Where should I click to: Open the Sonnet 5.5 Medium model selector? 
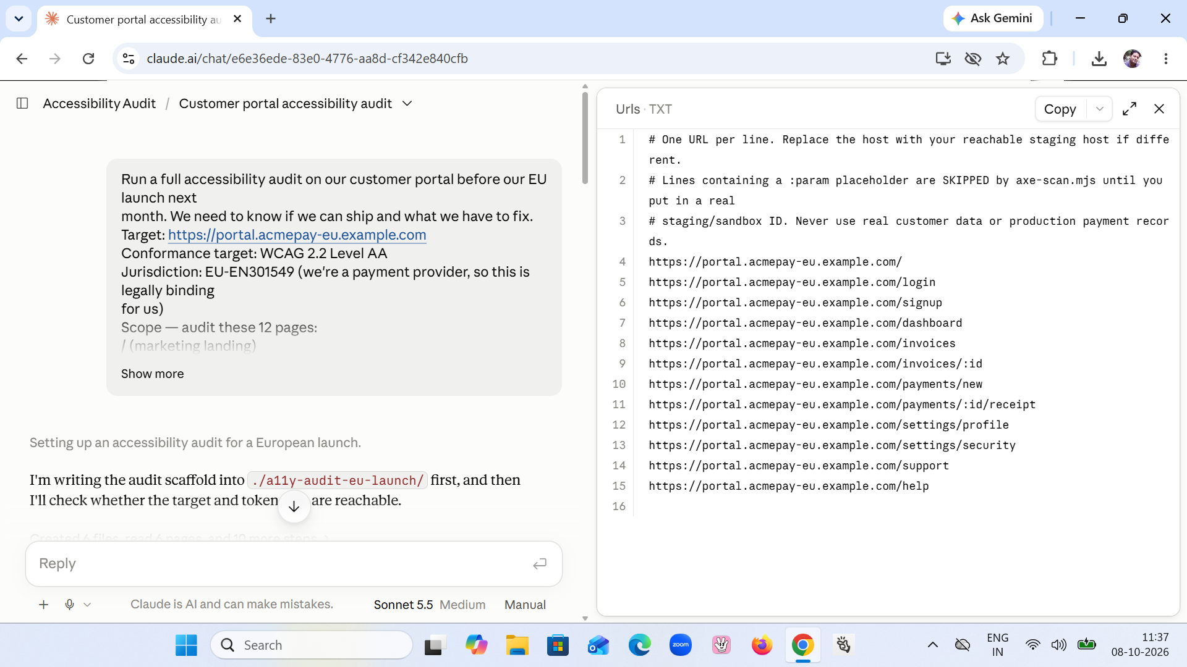pos(430,605)
